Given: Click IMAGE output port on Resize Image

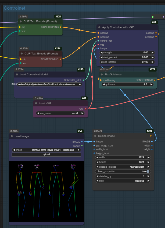Looking at the screenshot, I should coord(152,141).
